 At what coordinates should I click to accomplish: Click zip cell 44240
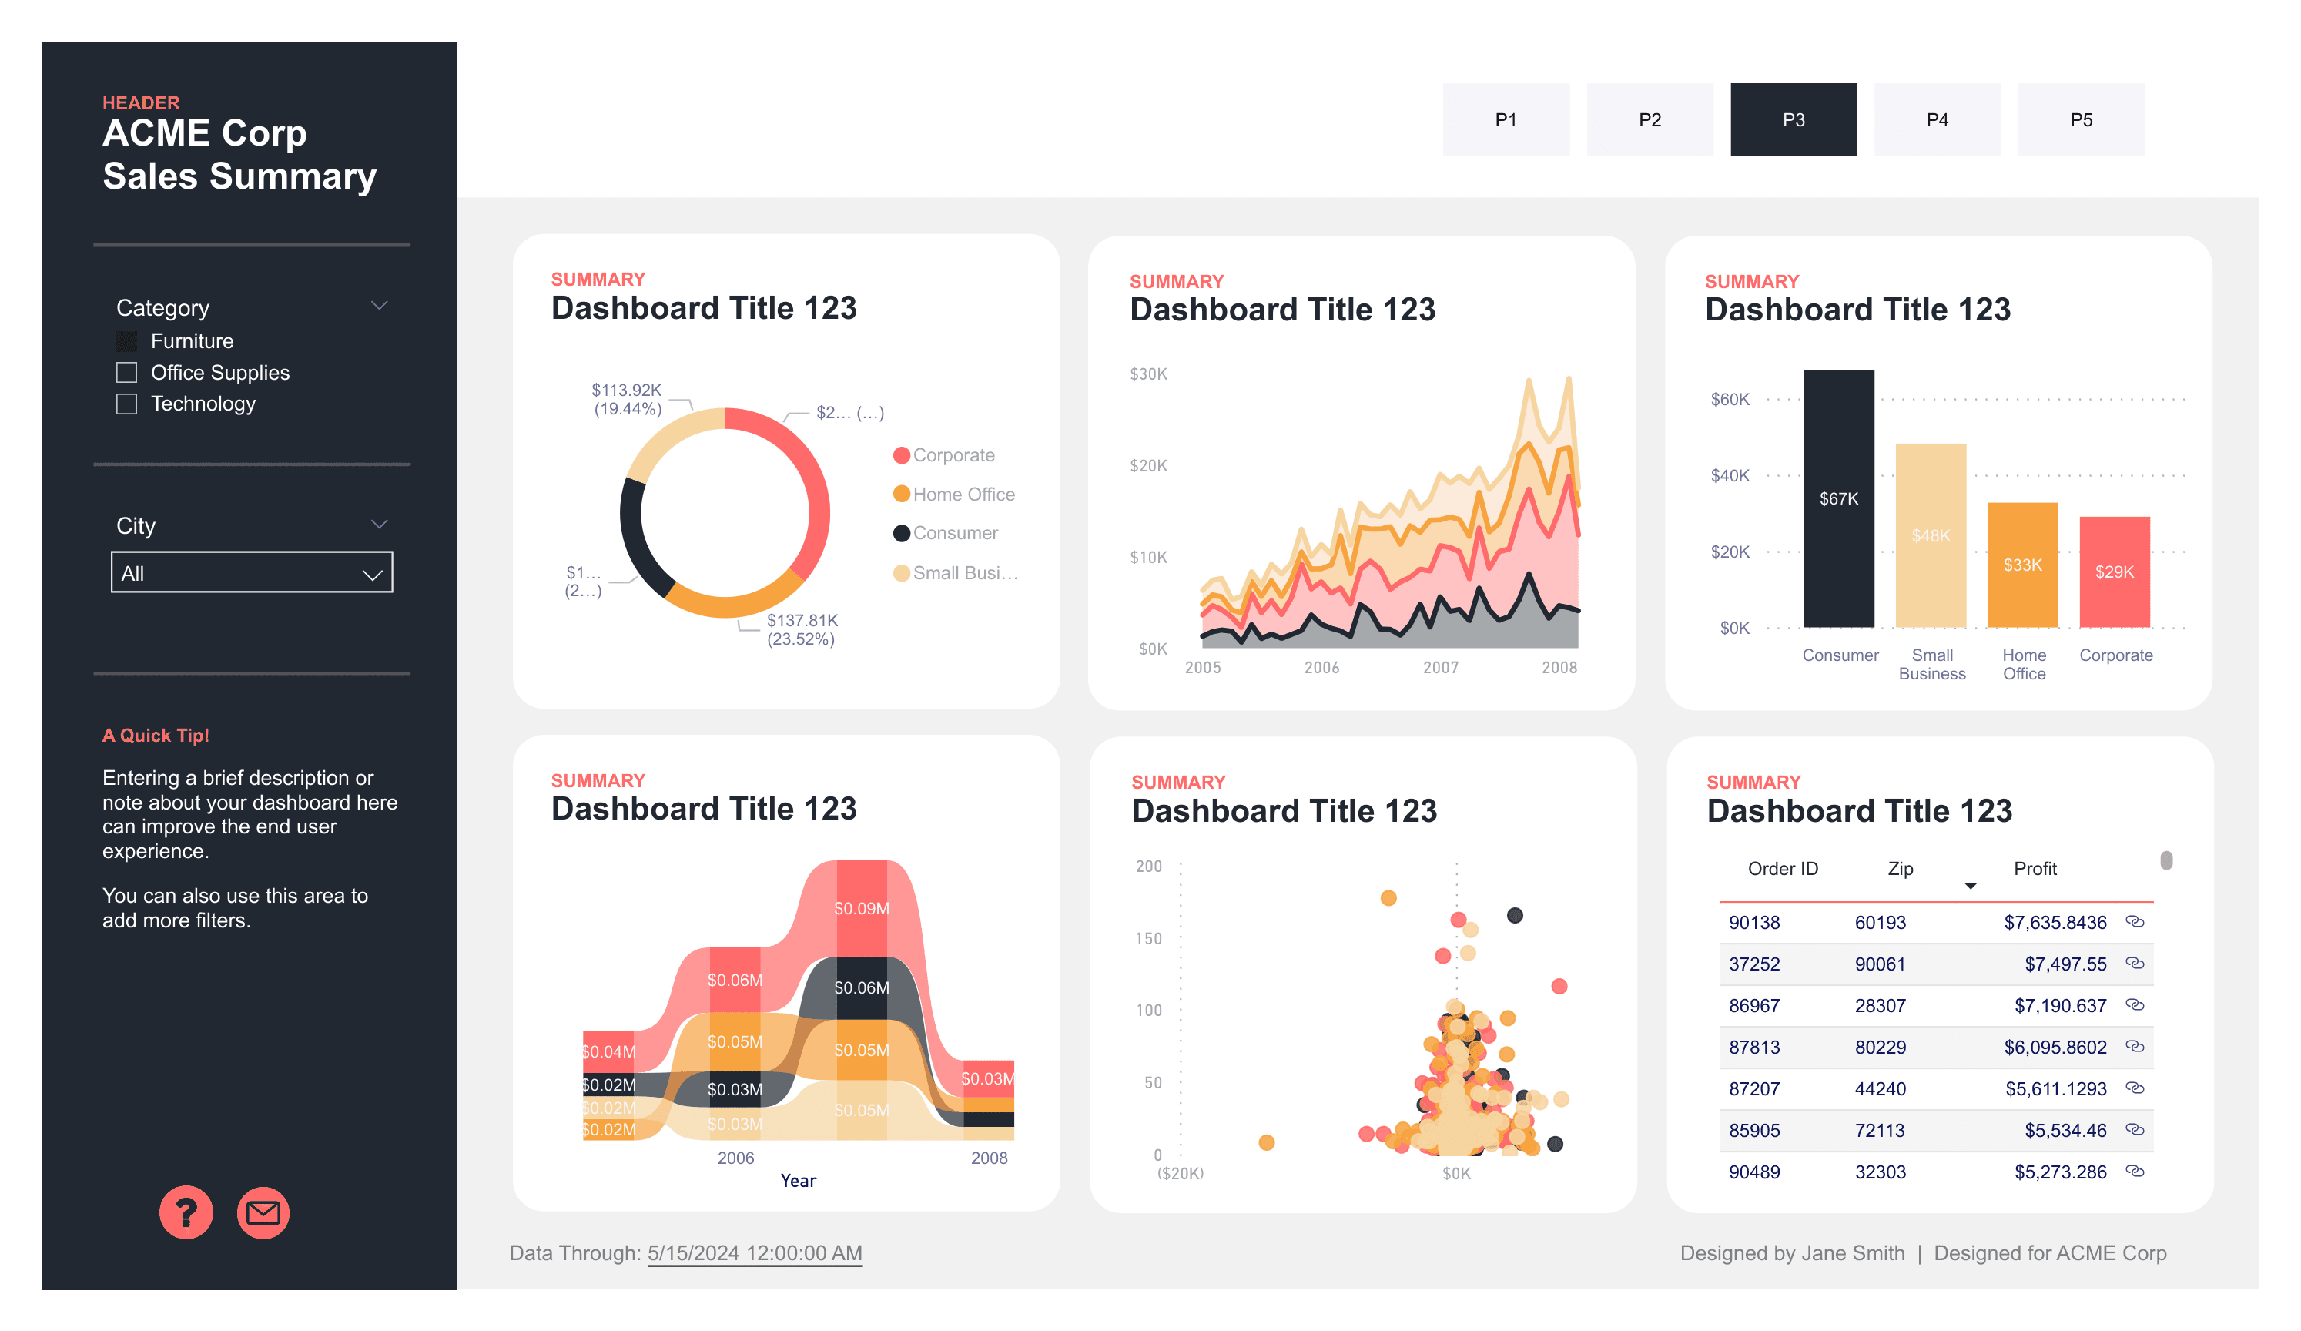(x=1880, y=1088)
